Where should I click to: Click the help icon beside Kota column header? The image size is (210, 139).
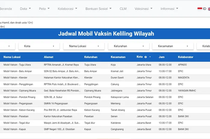coord(145,57)
